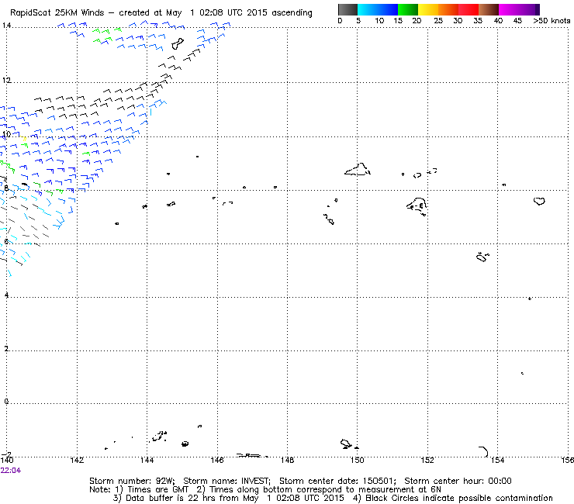
Task: Click the island outline near 14N 145E
Action: pyautogui.click(x=178, y=44)
